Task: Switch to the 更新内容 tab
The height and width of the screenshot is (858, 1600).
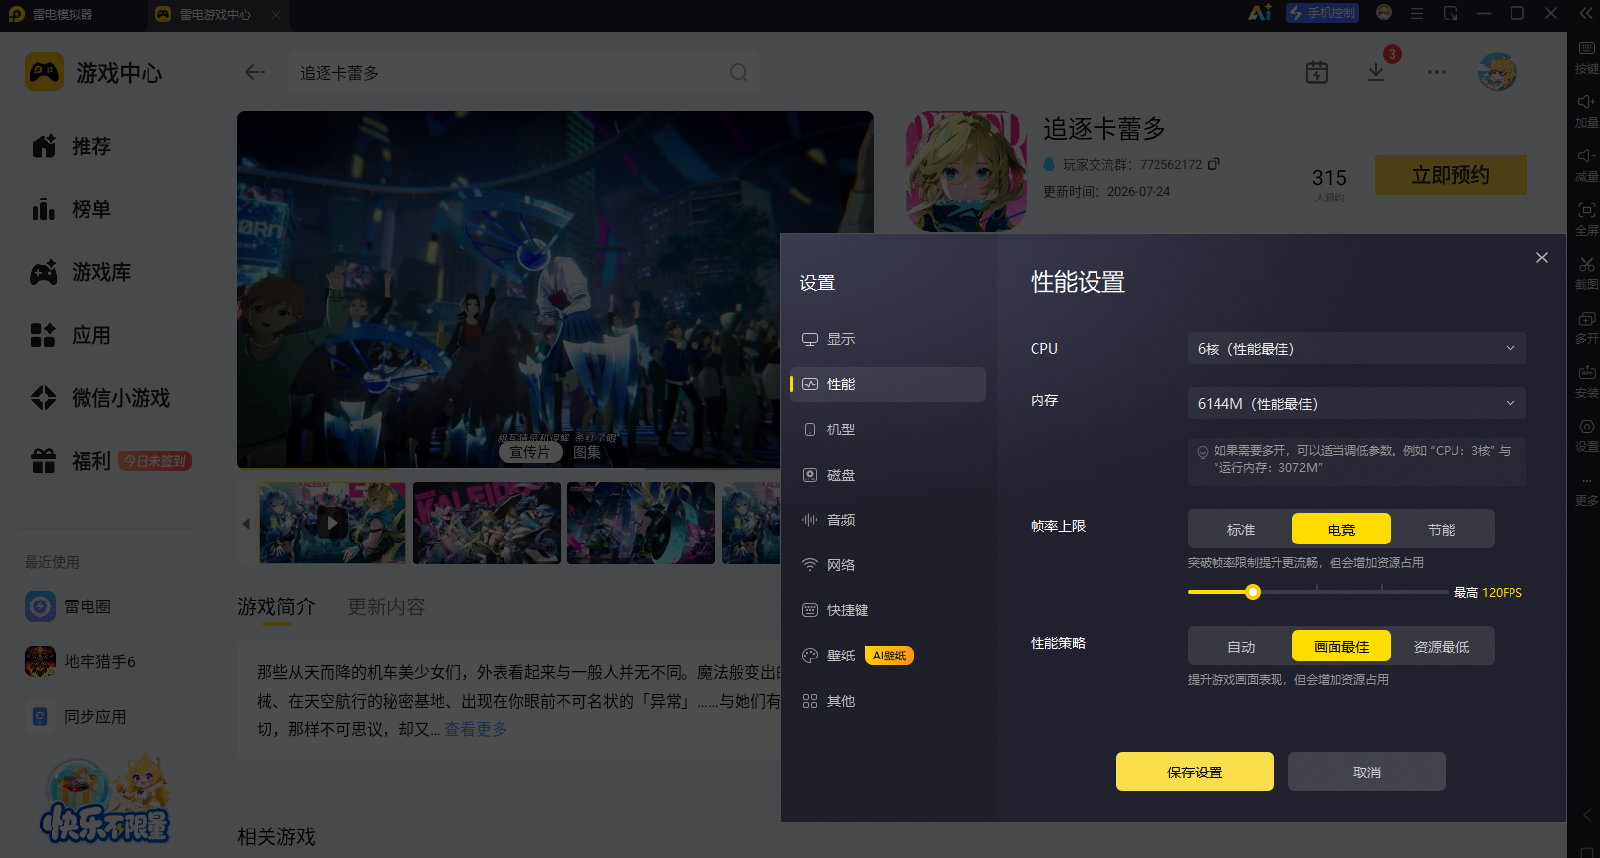Action: tap(386, 606)
